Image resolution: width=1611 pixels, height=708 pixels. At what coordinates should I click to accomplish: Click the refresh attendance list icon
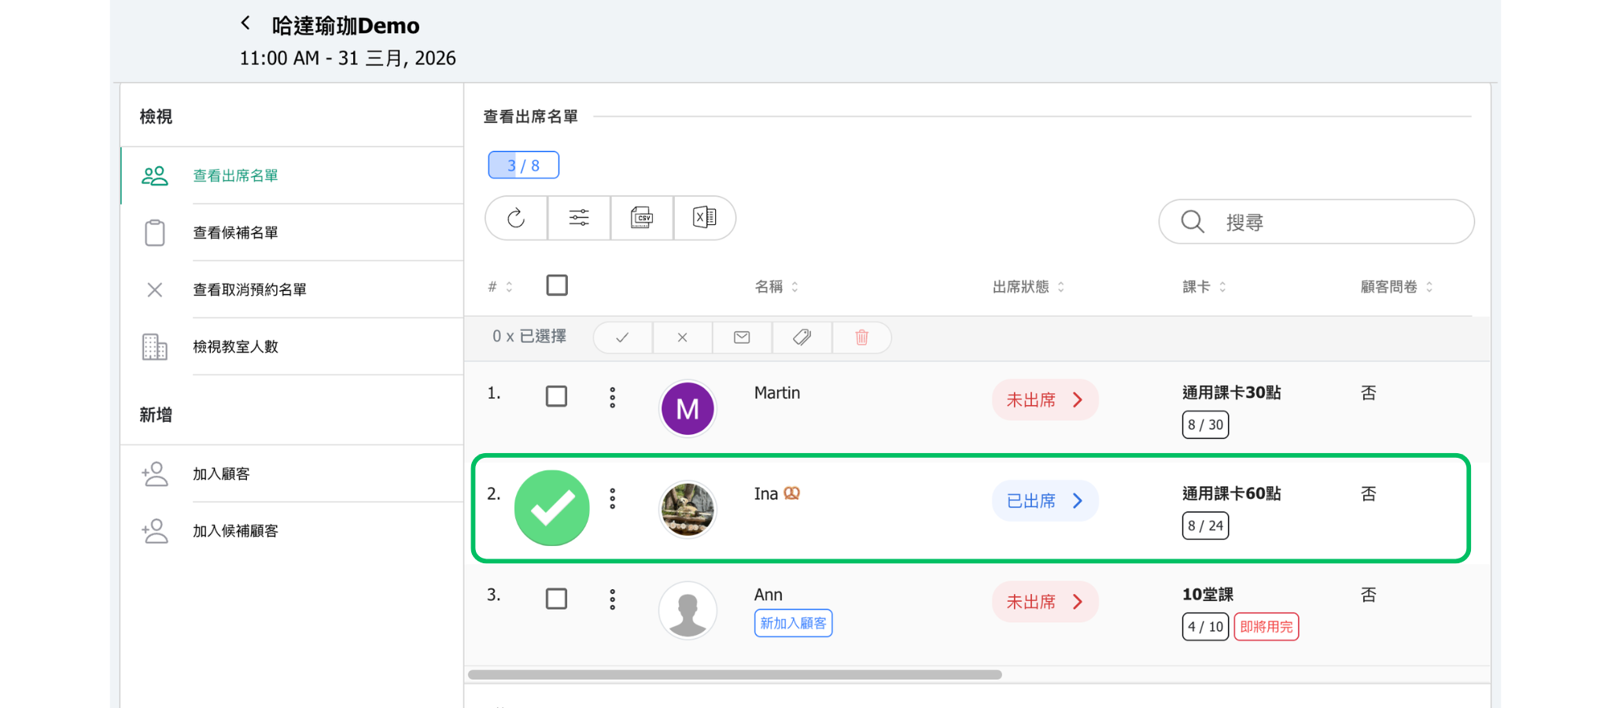tap(516, 218)
